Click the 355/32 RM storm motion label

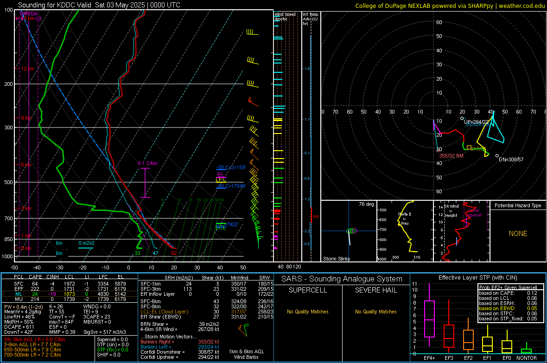(x=451, y=156)
